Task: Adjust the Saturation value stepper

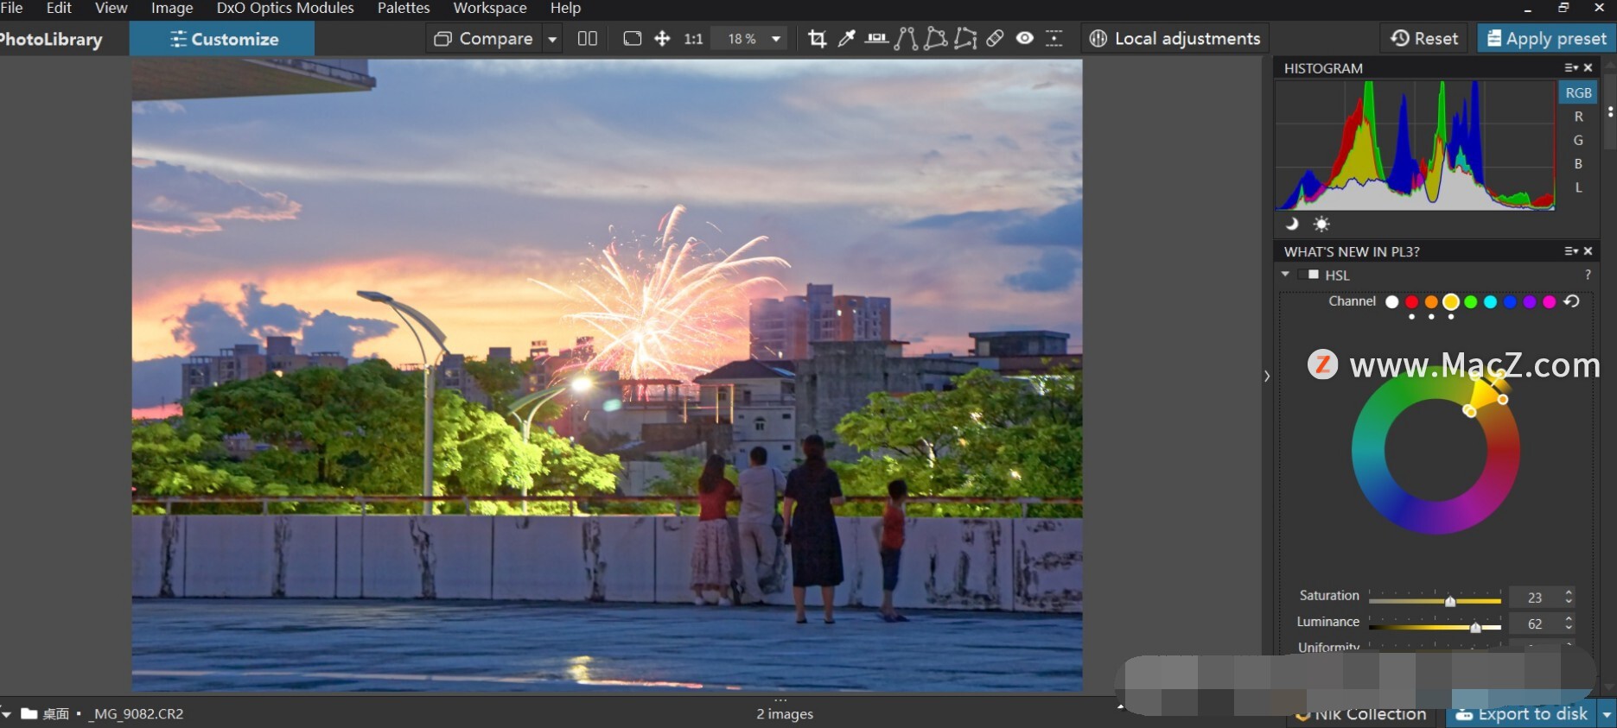Action: [1569, 597]
